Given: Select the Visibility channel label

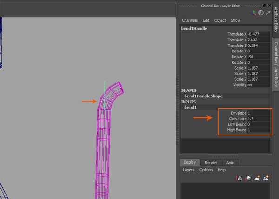Looking at the screenshot, I should [240, 85].
